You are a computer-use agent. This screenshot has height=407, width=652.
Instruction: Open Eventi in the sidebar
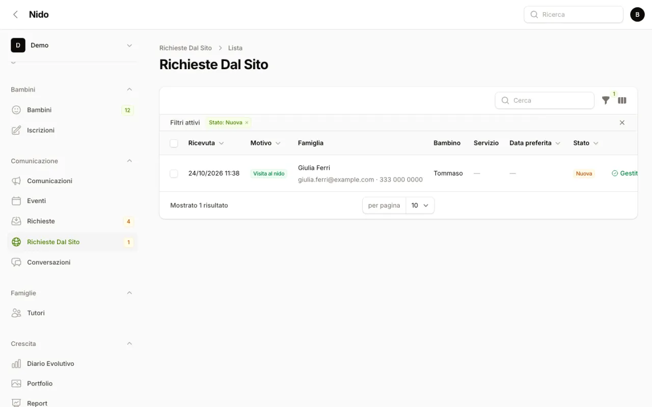tap(72, 201)
